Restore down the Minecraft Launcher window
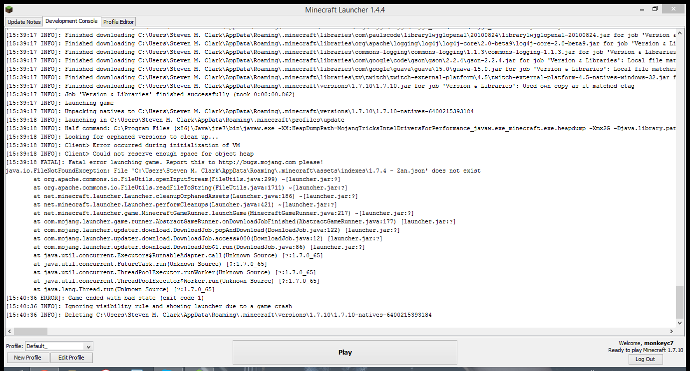690x371 pixels. pyautogui.click(x=655, y=9)
